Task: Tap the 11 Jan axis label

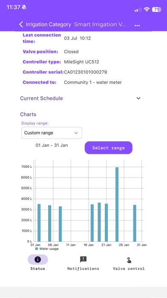Action: [71, 245]
